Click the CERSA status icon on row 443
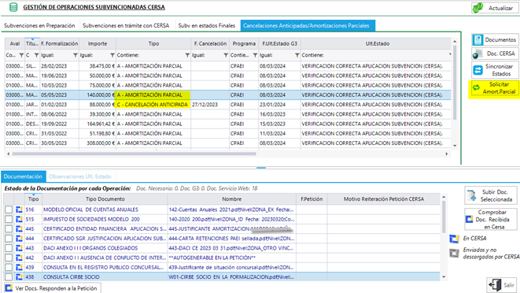This screenshot has height=293, width=520. coord(19,248)
